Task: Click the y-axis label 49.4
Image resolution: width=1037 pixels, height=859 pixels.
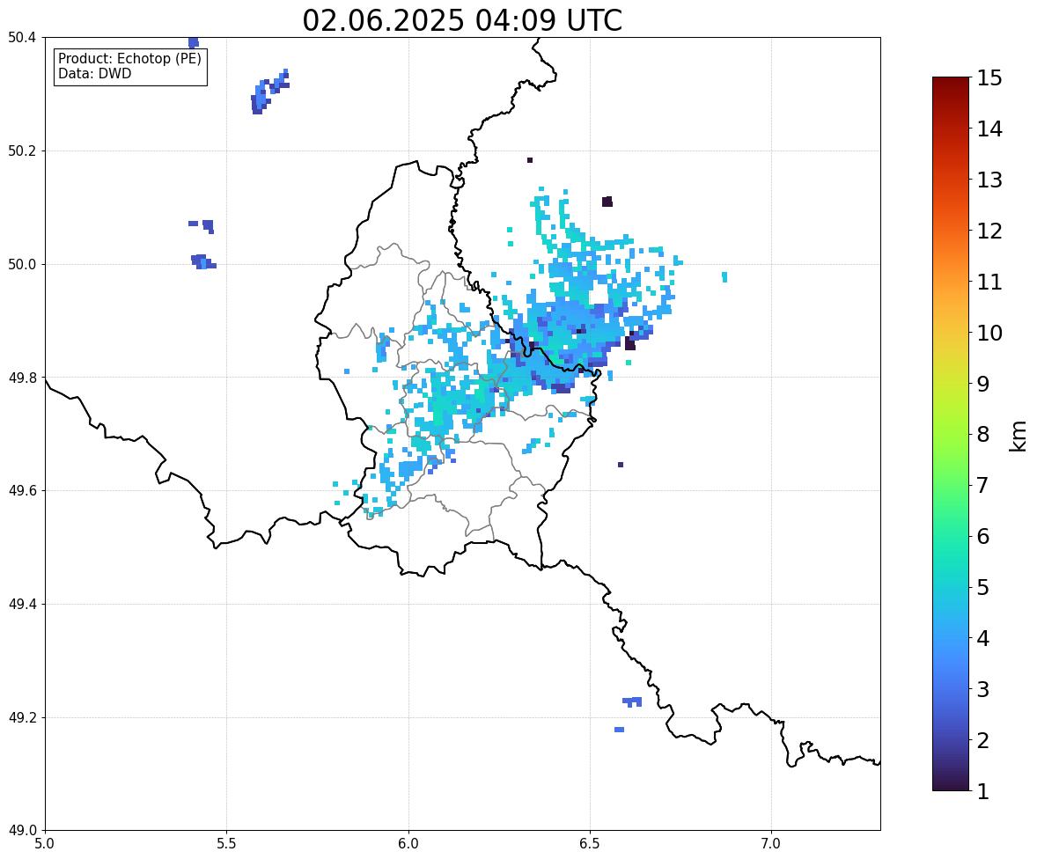Action: coord(22,605)
